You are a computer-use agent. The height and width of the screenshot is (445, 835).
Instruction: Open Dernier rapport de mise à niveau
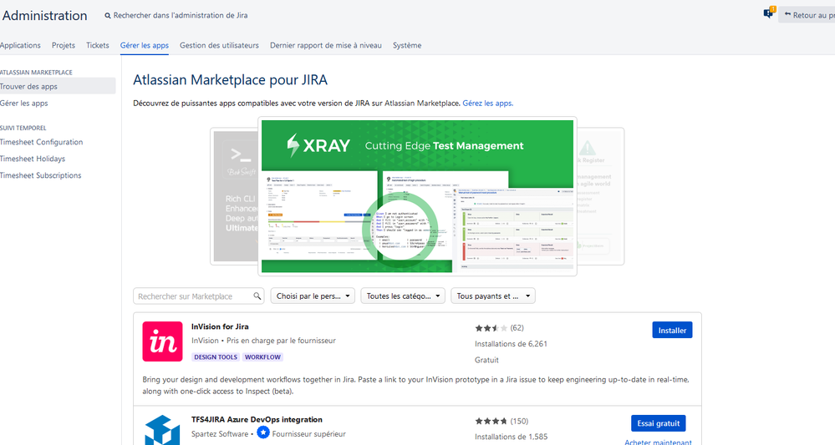326,45
